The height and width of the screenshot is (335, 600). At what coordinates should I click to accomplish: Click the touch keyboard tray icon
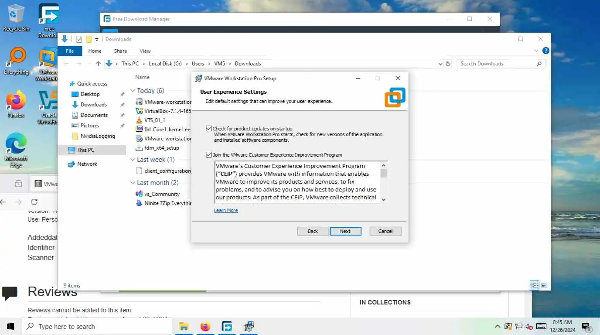541,326
